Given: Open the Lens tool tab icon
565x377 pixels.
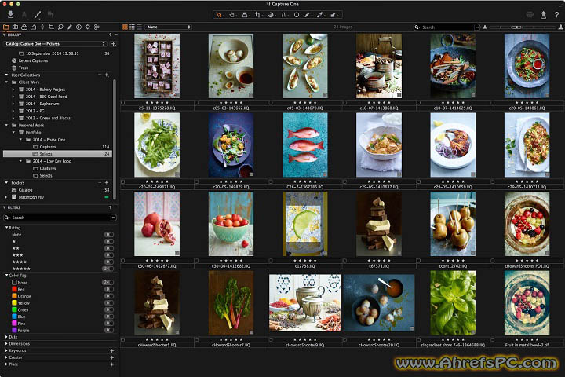Looking at the screenshot, I should [x=42, y=27].
